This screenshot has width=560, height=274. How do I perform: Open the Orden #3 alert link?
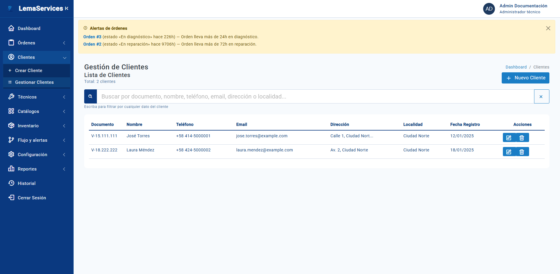[x=92, y=37]
